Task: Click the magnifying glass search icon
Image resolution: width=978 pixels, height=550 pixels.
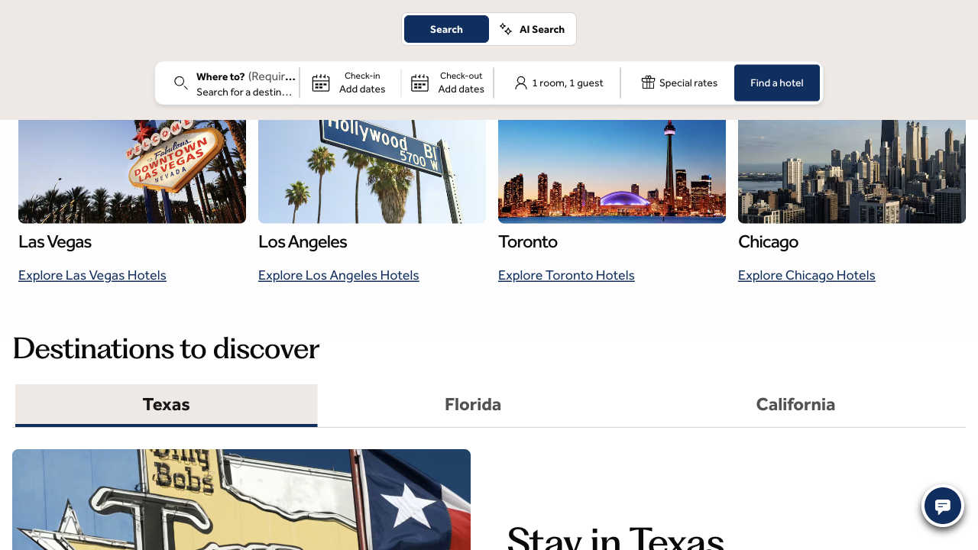Action: click(x=181, y=83)
